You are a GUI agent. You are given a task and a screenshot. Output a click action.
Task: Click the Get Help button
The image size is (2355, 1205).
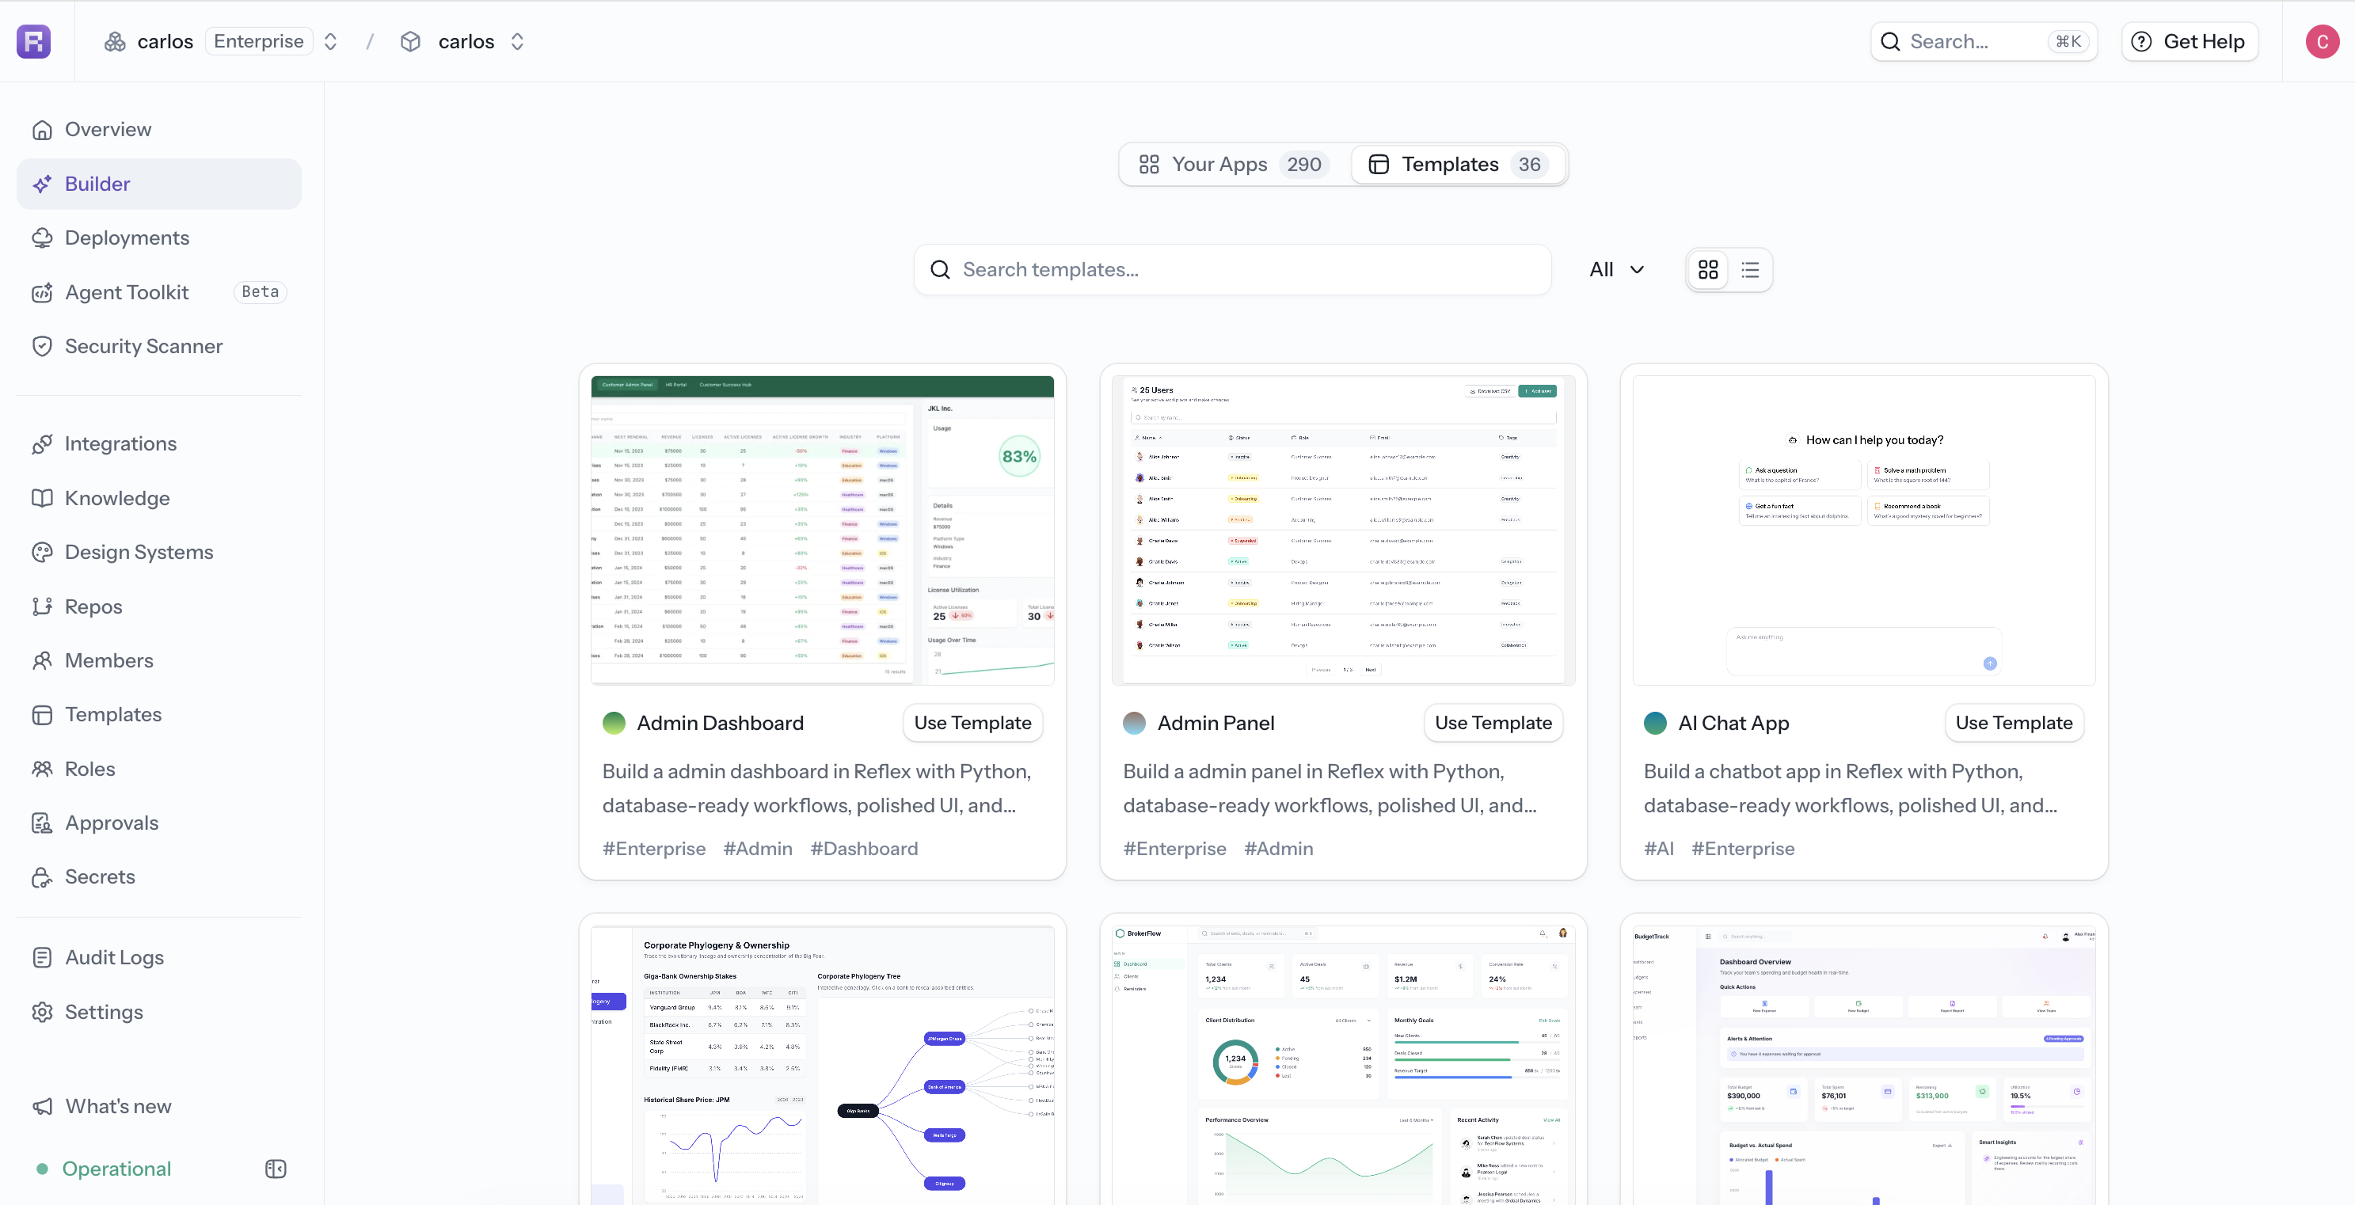click(x=2189, y=41)
